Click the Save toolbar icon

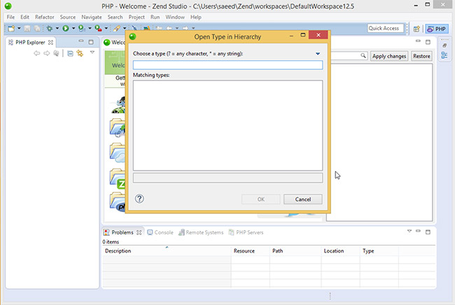coord(27,29)
